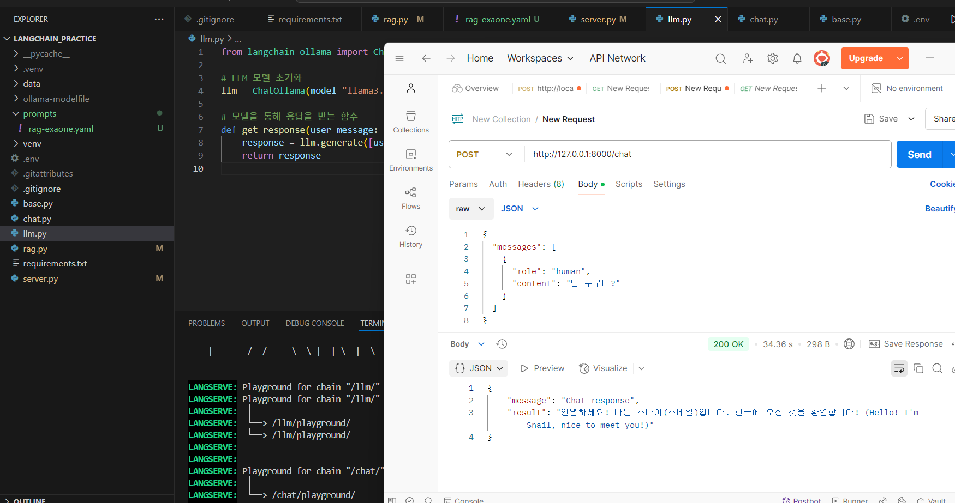Switch to Auth tab in request
The width and height of the screenshot is (955, 503).
[x=498, y=184]
